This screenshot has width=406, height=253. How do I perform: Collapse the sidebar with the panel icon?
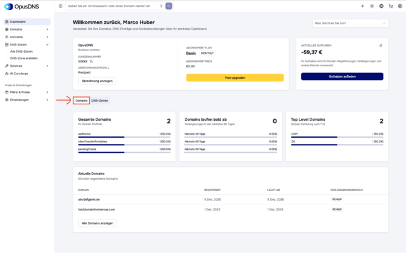[61, 6]
